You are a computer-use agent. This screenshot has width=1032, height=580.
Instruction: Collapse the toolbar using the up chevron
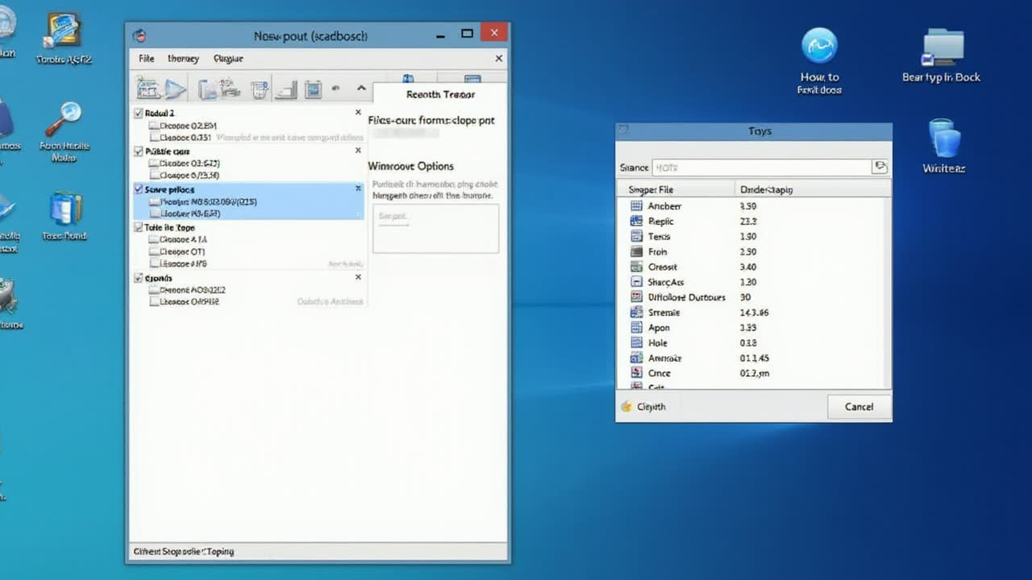tap(361, 89)
